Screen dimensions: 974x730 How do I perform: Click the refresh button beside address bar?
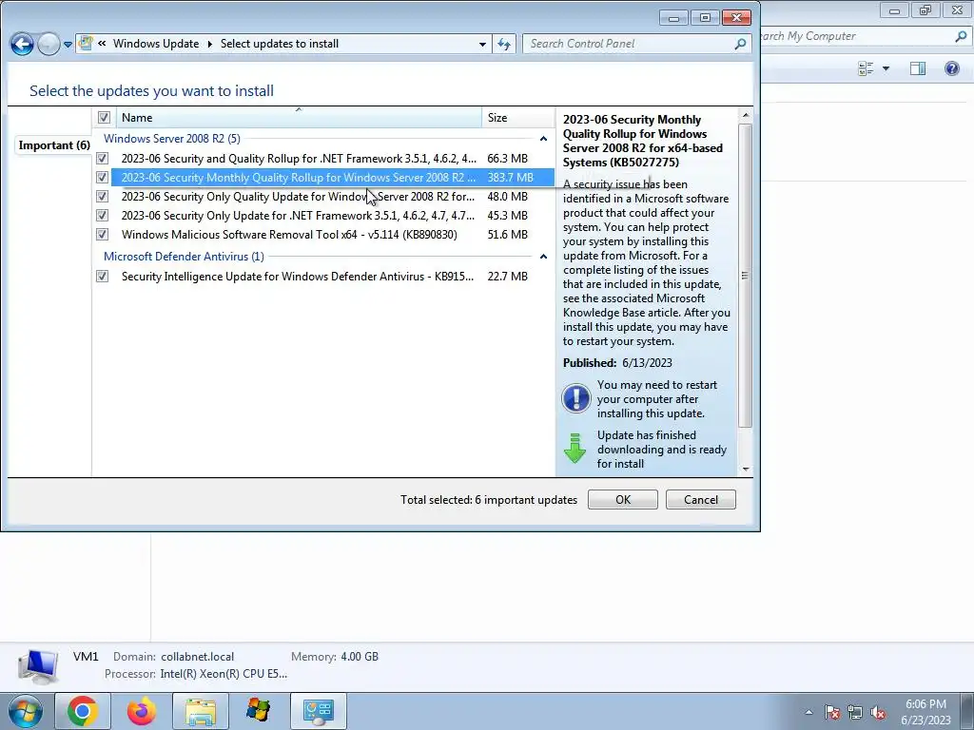click(504, 44)
